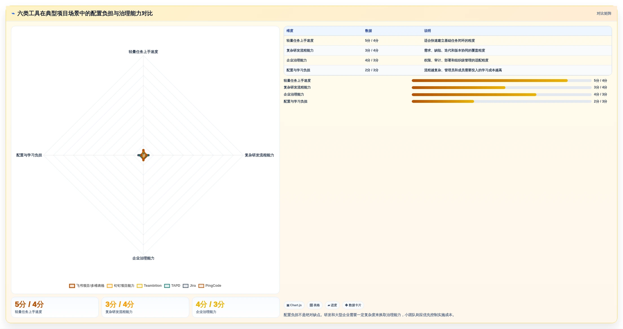Click the 配置与学习负担 progress bar
Screen dimensions: 623x329
(501, 101)
